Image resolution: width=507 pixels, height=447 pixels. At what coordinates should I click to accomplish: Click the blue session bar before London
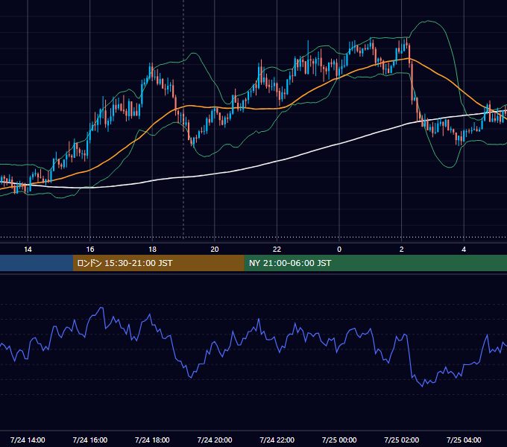[37, 263]
